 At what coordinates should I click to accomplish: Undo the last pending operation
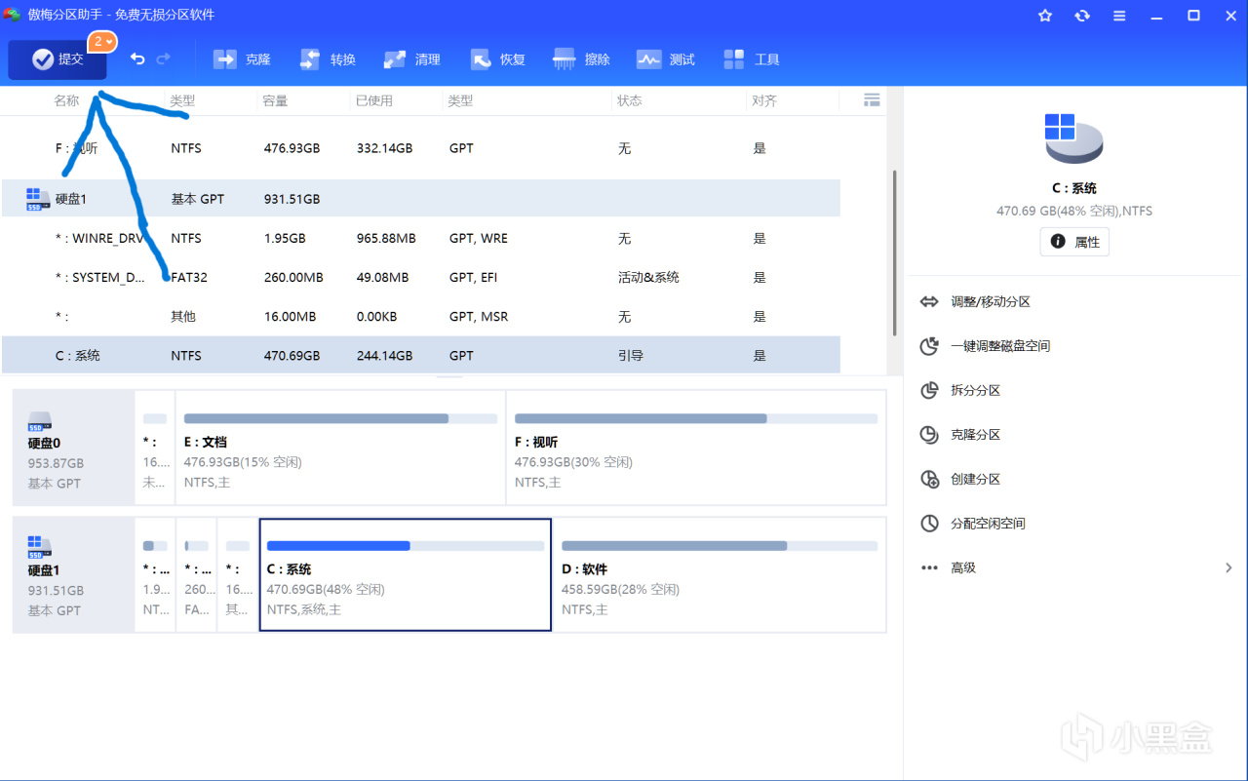tap(137, 59)
